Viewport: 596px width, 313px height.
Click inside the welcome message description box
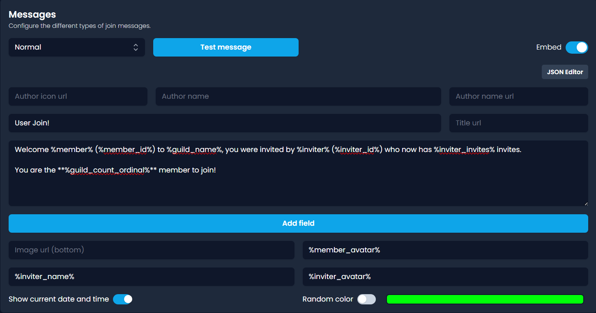(x=298, y=172)
